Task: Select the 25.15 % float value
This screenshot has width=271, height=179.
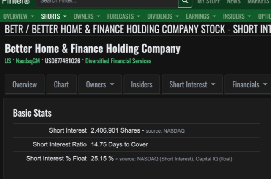Action: click(102, 158)
